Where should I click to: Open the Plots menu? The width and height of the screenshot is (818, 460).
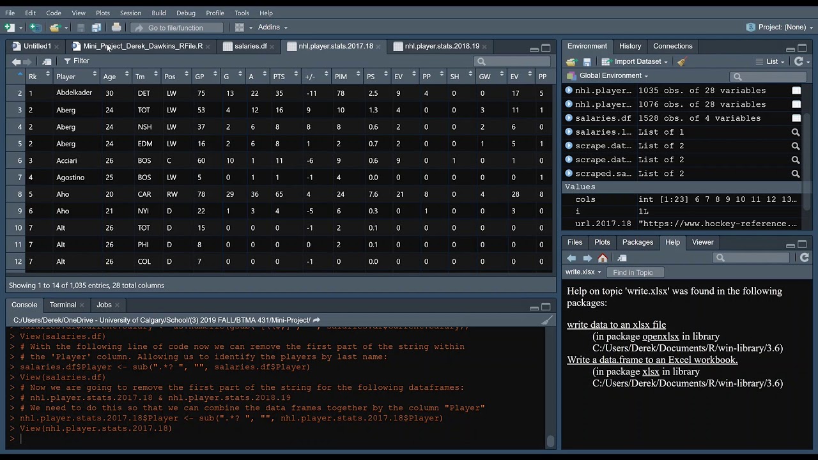(102, 13)
